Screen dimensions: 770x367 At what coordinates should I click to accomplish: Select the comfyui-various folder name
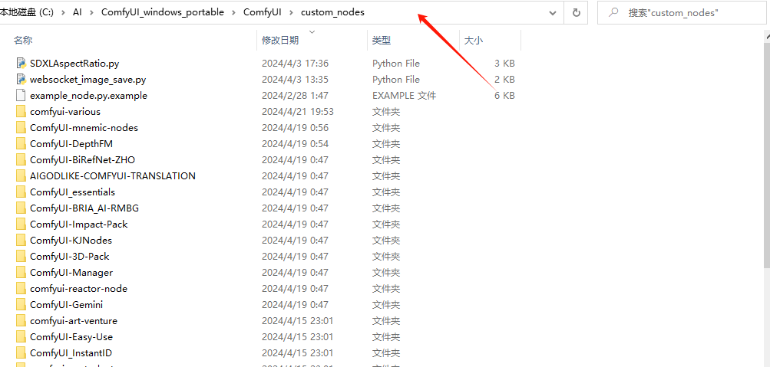tap(64, 112)
